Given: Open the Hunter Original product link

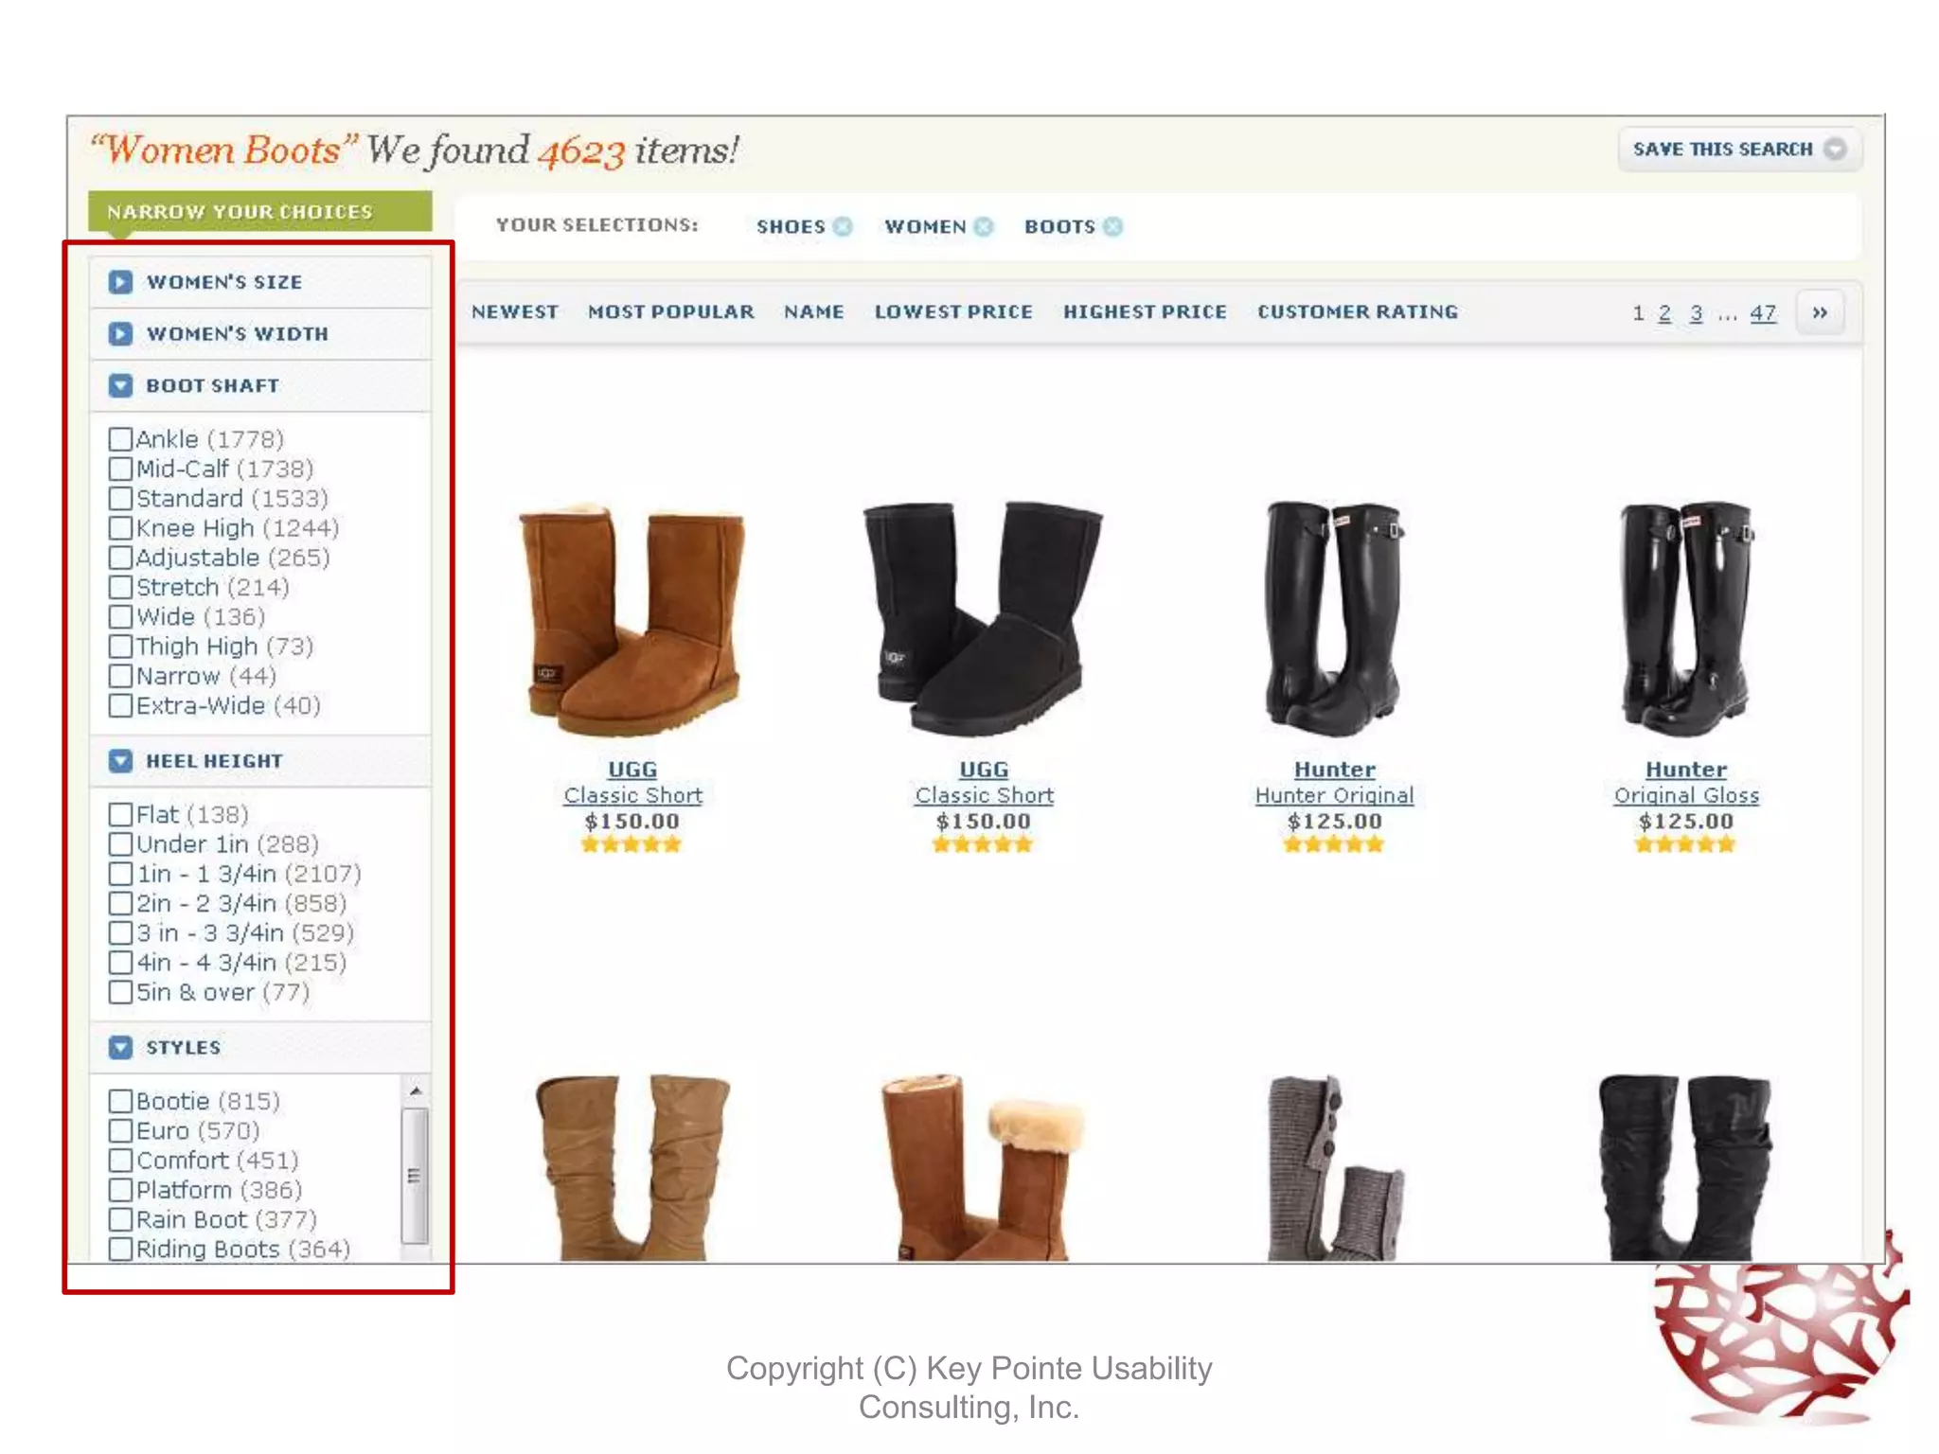Looking at the screenshot, I should tap(1334, 795).
